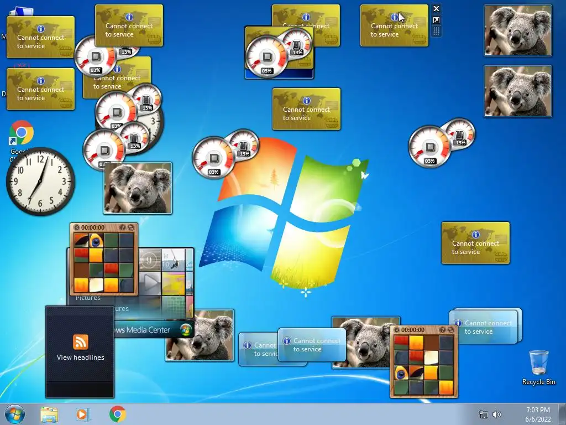Click info icon in currency gadget beside gadget toolbar
This screenshot has height=425, width=566.
click(394, 17)
